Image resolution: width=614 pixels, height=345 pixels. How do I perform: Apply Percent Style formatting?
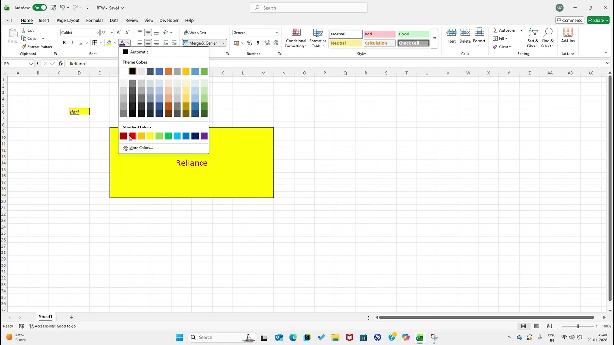point(249,43)
